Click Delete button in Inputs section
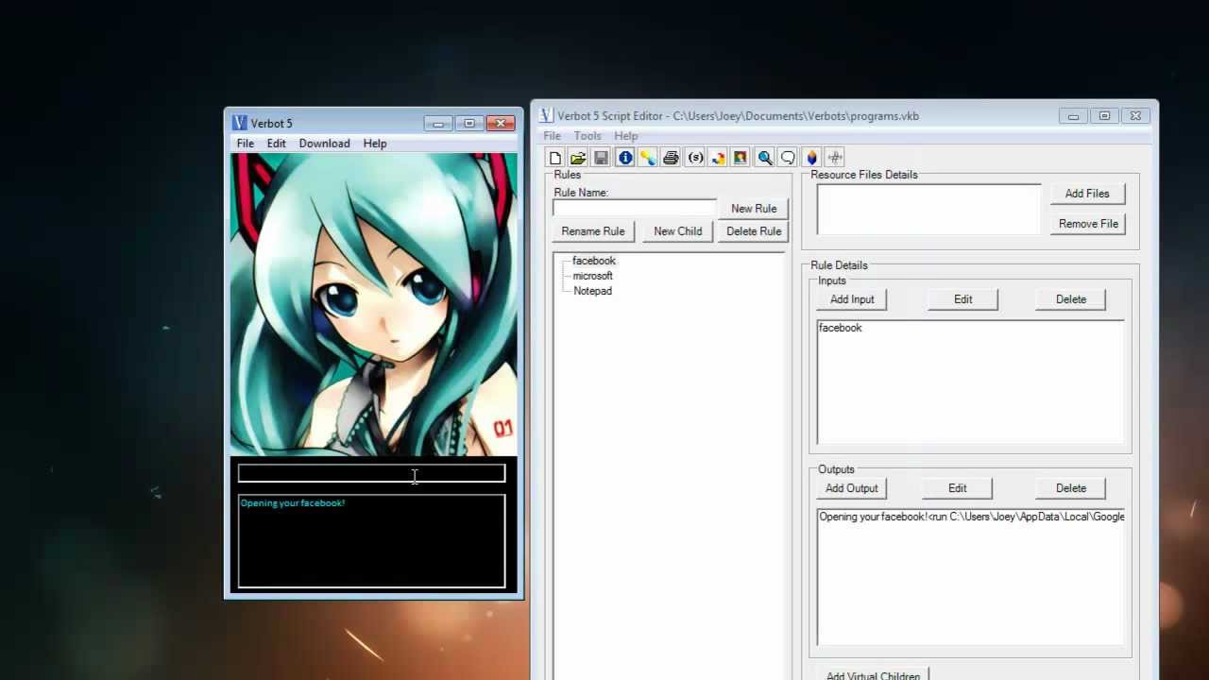 coord(1071,299)
